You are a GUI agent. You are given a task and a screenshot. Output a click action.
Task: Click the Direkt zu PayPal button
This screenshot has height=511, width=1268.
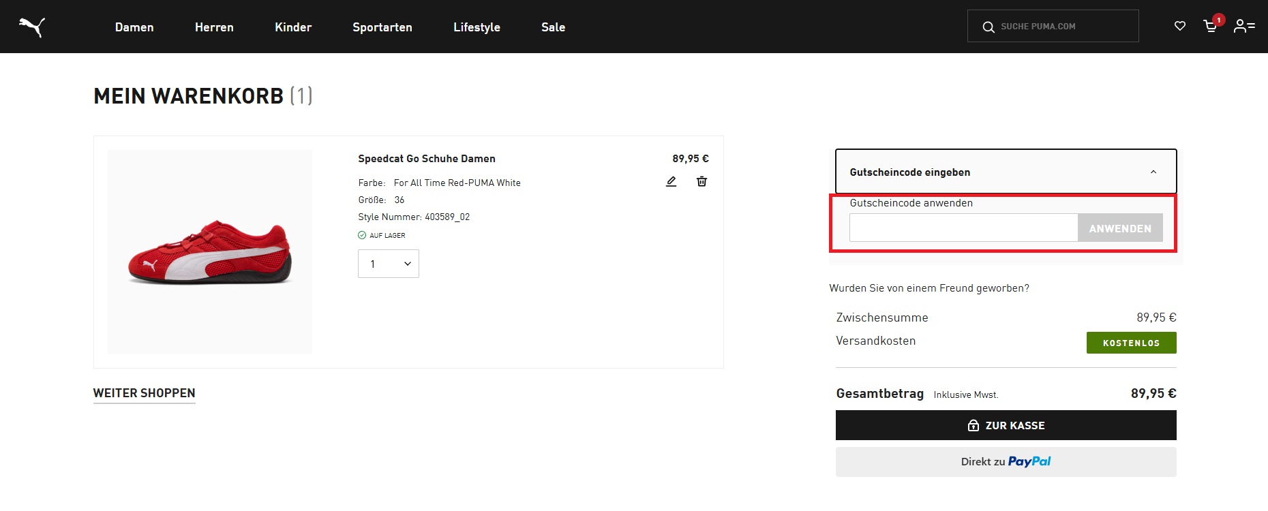1006,462
